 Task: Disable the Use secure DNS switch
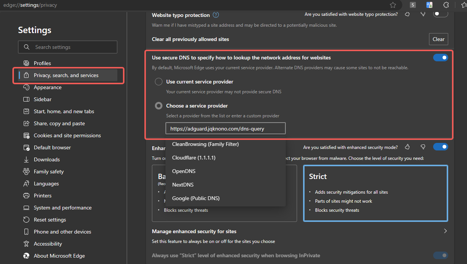tap(441, 58)
